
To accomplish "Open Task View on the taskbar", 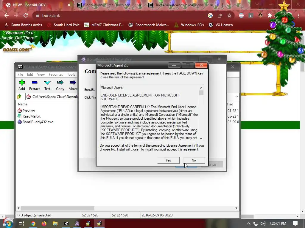I will (x=21, y=224).
